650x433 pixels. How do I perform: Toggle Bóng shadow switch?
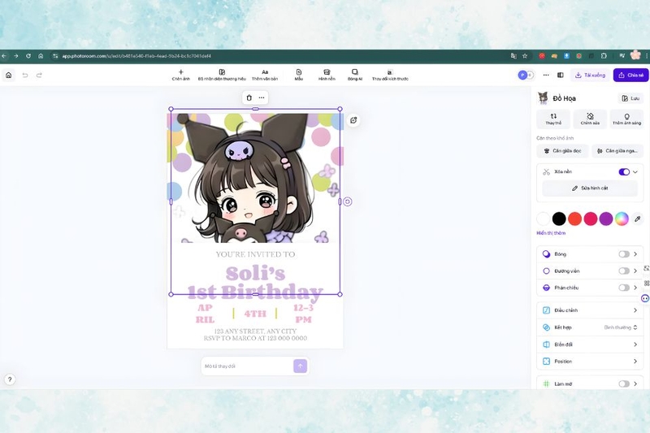click(x=624, y=254)
